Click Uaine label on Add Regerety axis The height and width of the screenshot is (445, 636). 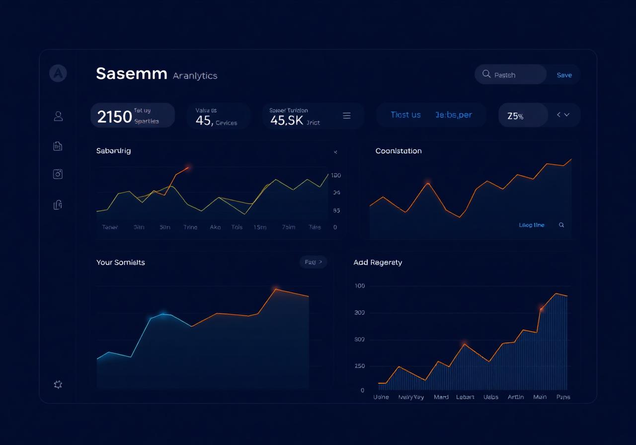pyautogui.click(x=381, y=397)
